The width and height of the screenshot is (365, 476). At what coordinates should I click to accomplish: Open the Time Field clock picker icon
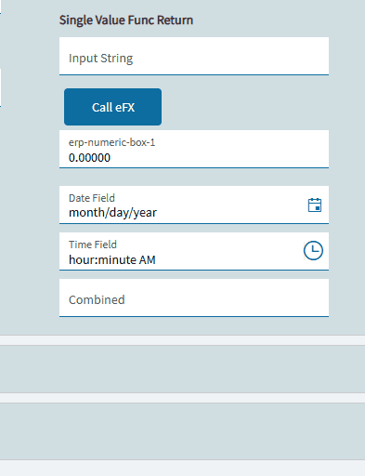[x=313, y=250]
